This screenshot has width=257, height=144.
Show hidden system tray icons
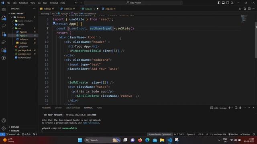(219, 140)
